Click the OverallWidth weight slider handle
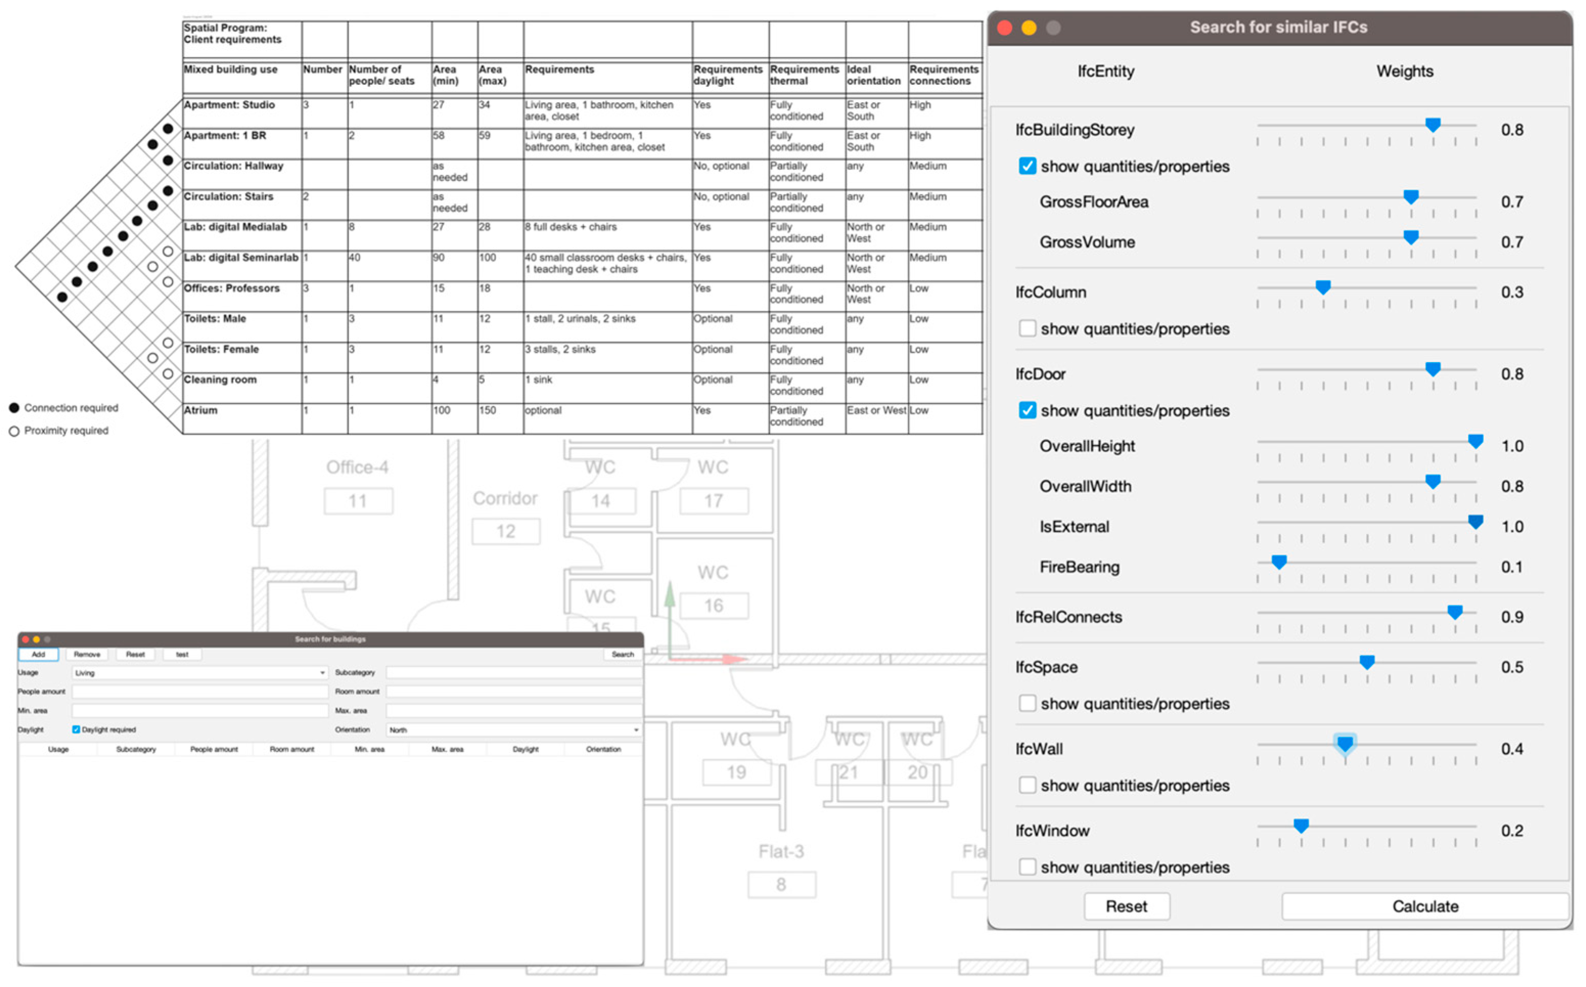 tap(1433, 482)
